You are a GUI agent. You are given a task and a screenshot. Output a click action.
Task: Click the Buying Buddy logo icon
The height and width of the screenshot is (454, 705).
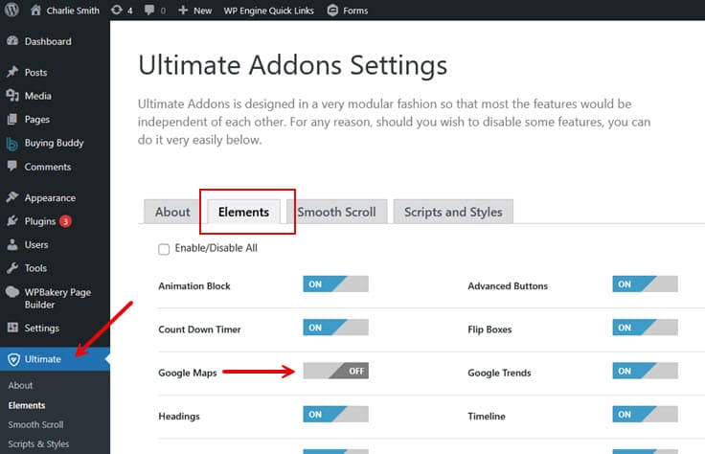click(12, 144)
